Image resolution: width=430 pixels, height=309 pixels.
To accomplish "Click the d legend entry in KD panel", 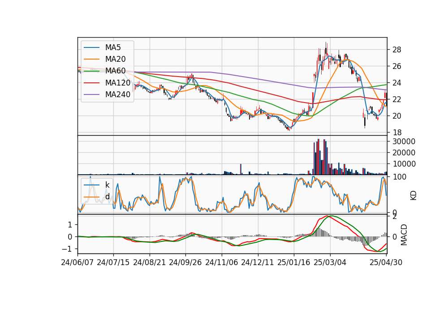I will (107, 197).
